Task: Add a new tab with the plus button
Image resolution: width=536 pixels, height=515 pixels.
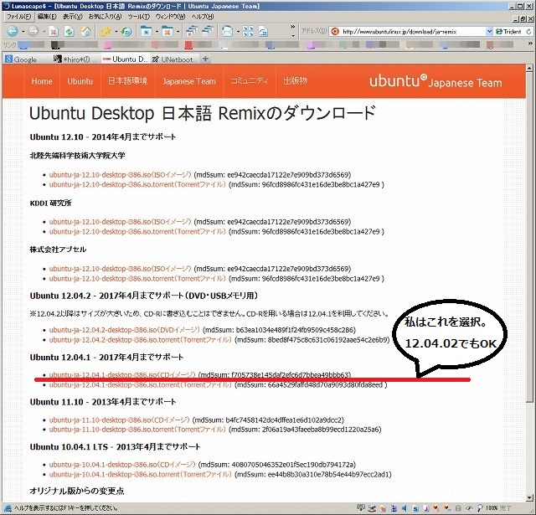Action: [205, 59]
